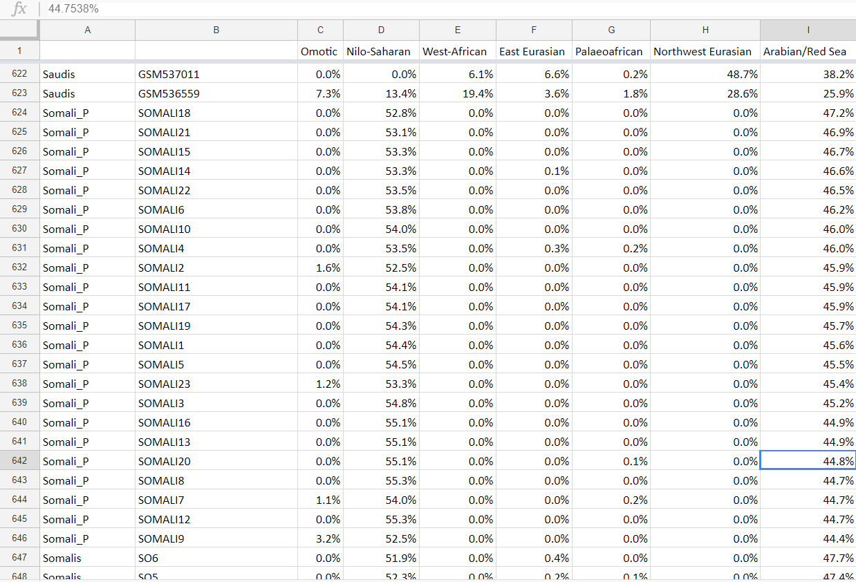Click the 19.4% West-African cell
This screenshot has width=856, height=582.
pyautogui.click(x=457, y=93)
